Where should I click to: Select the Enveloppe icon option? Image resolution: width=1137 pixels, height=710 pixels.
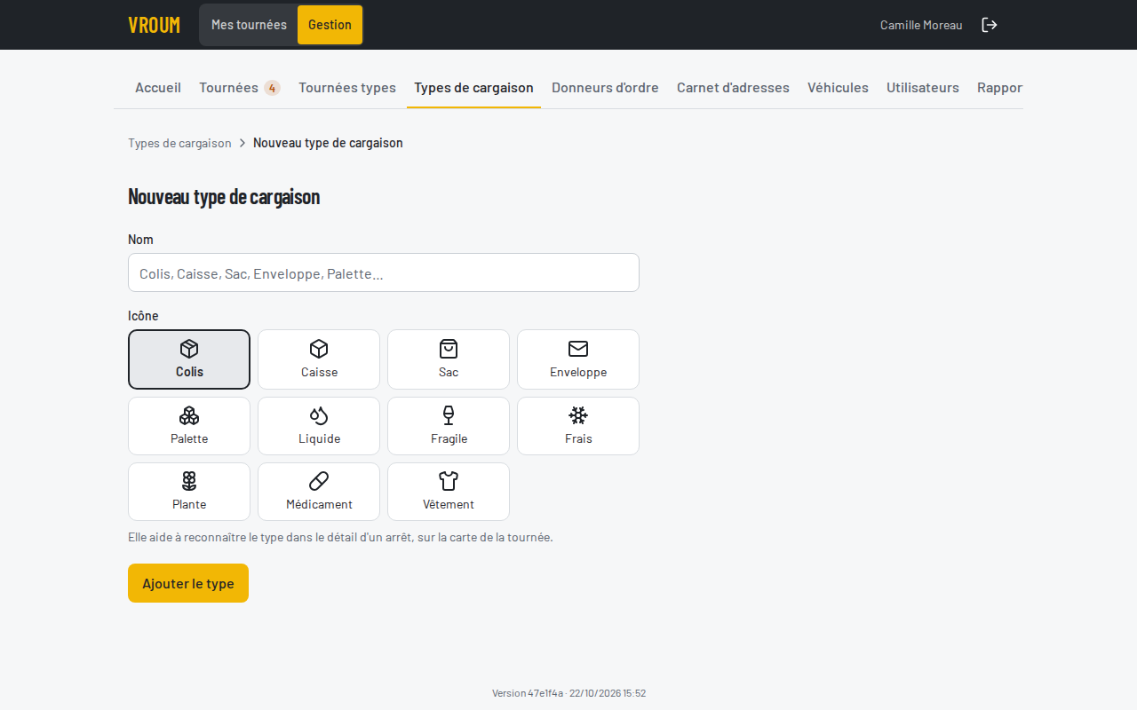[578, 359]
